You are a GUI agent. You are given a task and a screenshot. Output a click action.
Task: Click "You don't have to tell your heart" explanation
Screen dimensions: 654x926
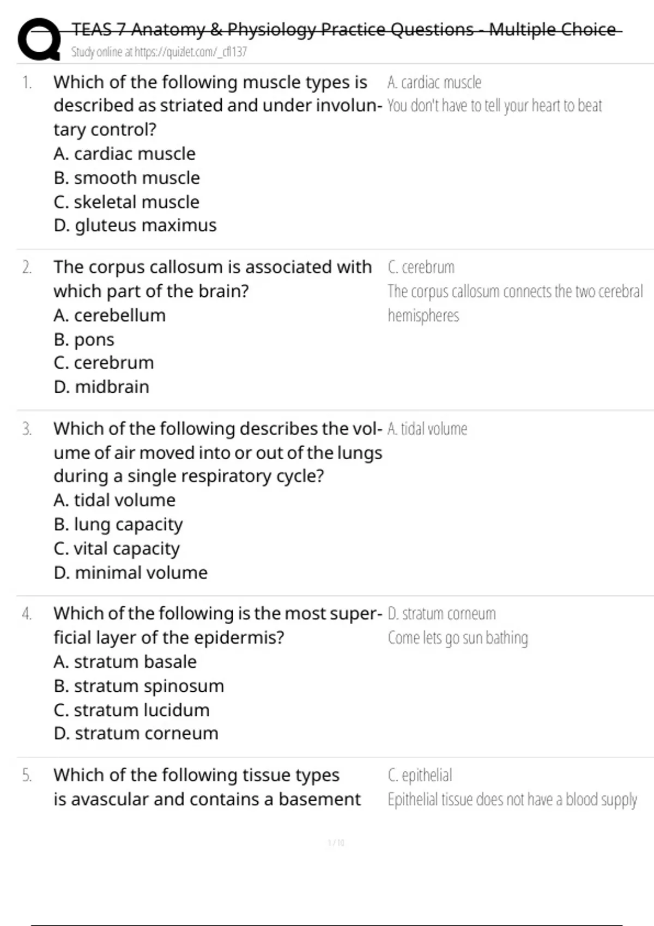(494, 106)
